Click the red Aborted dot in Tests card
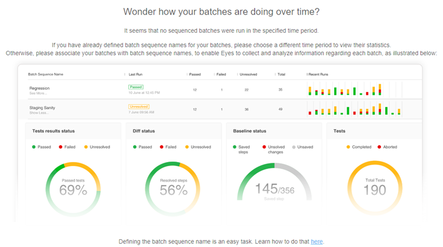443x247 pixels. pyautogui.click(x=380, y=147)
